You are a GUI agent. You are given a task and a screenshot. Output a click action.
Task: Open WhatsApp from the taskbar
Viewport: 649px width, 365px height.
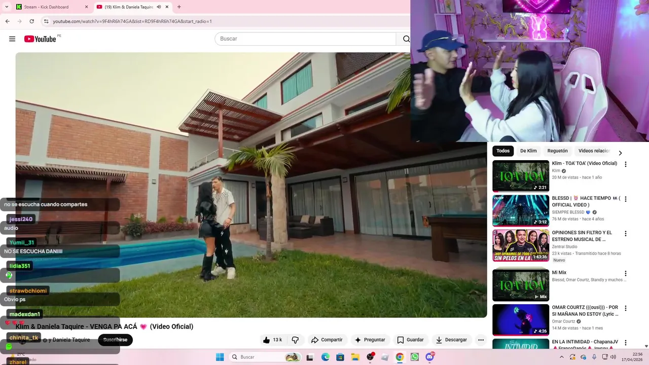coord(415,357)
